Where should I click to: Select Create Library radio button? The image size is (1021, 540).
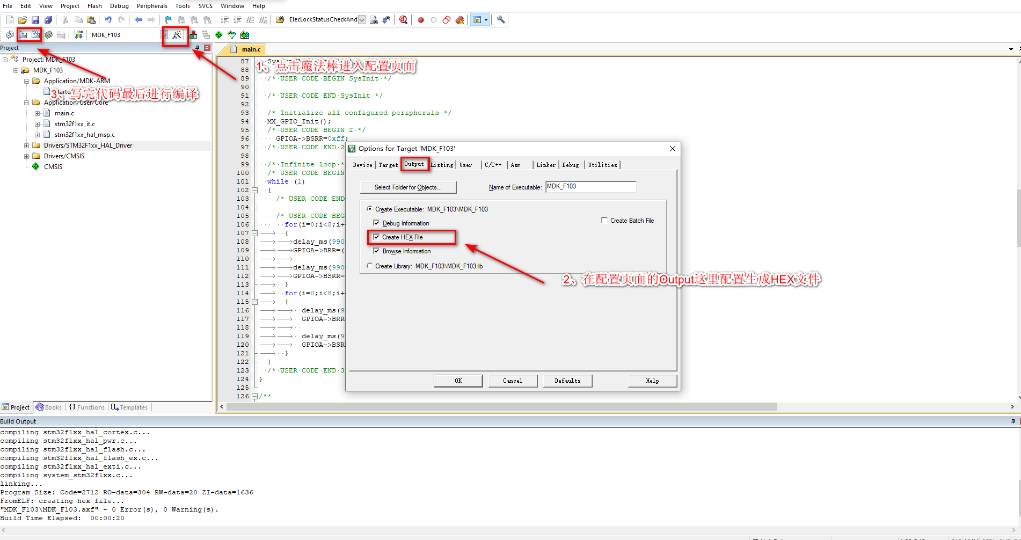pos(369,266)
